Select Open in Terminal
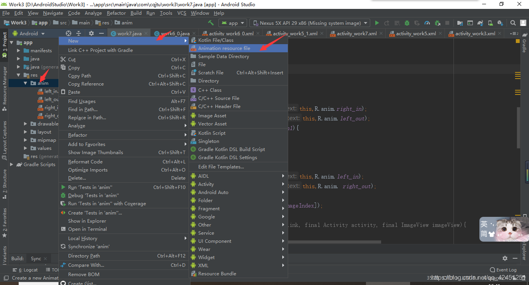Image resolution: width=529 pixels, height=285 pixels. pos(123,229)
